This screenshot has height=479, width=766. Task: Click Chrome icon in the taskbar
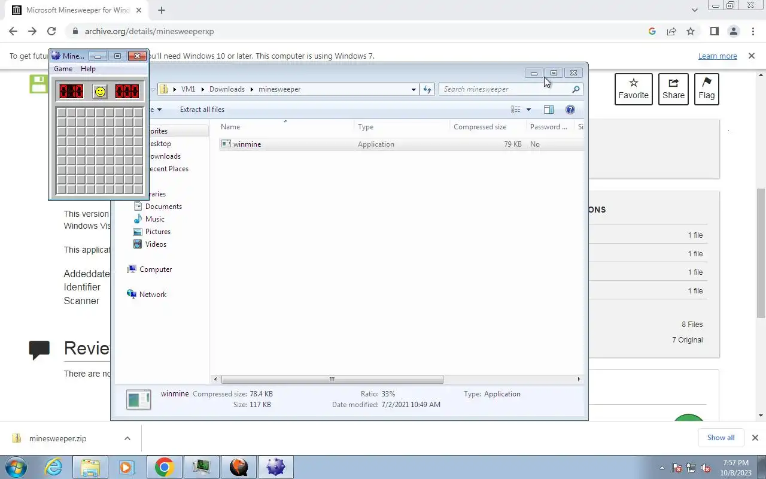(164, 467)
